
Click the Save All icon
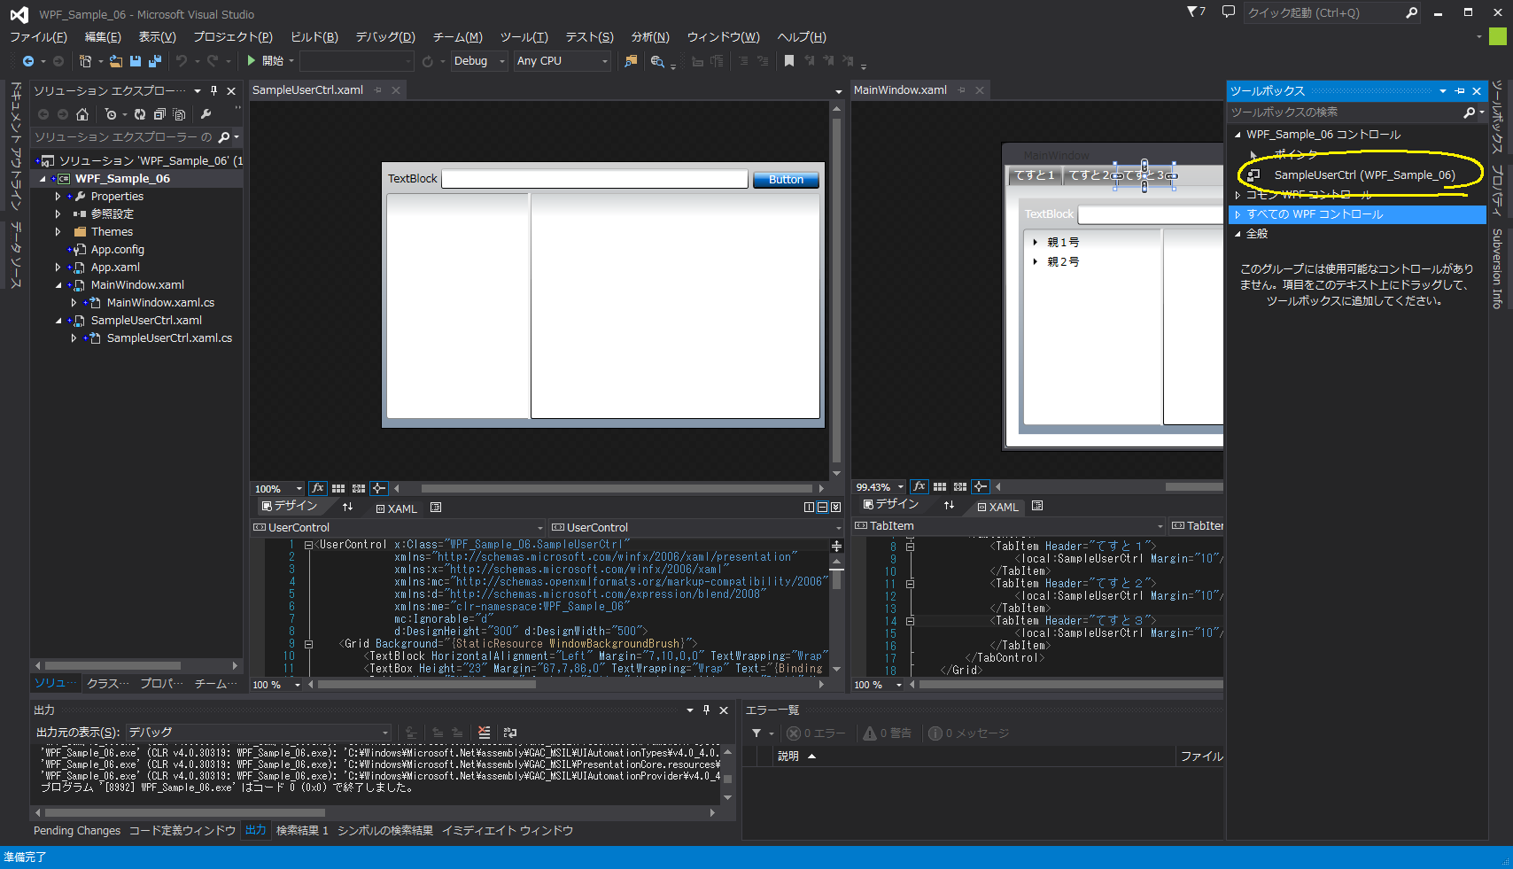pyautogui.click(x=155, y=61)
